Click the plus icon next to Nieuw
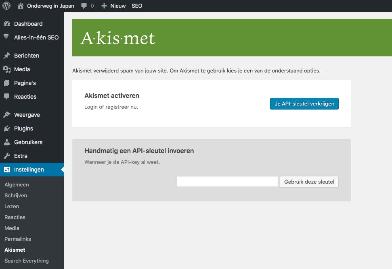 tap(104, 6)
